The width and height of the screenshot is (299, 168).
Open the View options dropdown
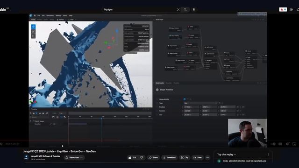71,20
